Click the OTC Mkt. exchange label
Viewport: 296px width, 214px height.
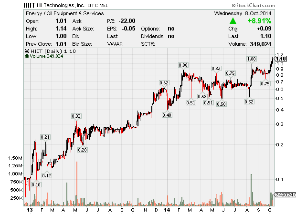click(98, 5)
